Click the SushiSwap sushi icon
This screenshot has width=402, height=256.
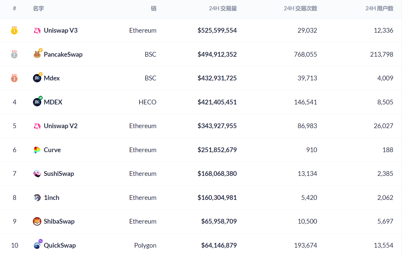pos(37,174)
